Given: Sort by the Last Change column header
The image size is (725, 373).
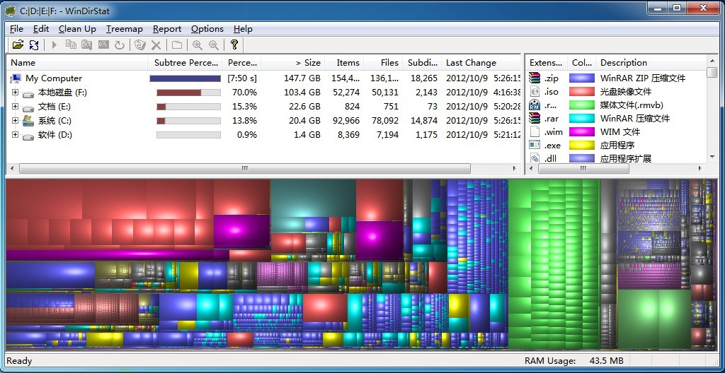Looking at the screenshot, I should pos(471,63).
